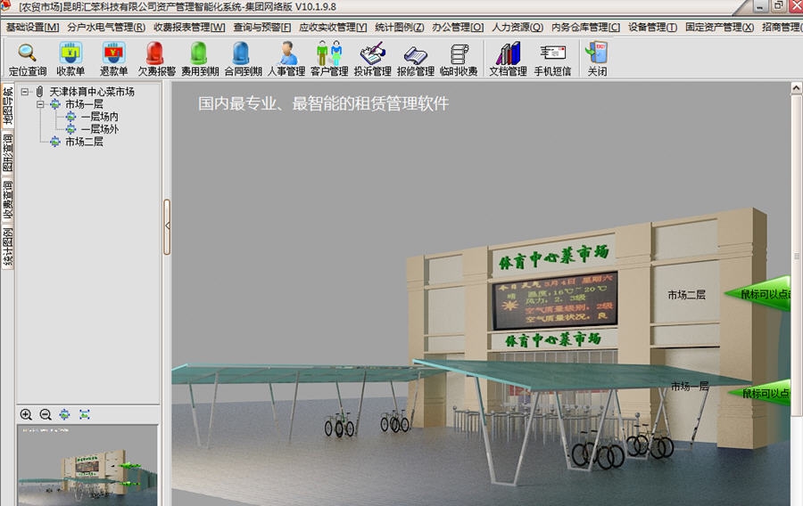
Task: Open the 统计图例(Z) menu
Action: pyautogui.click(x=399, y=27)
